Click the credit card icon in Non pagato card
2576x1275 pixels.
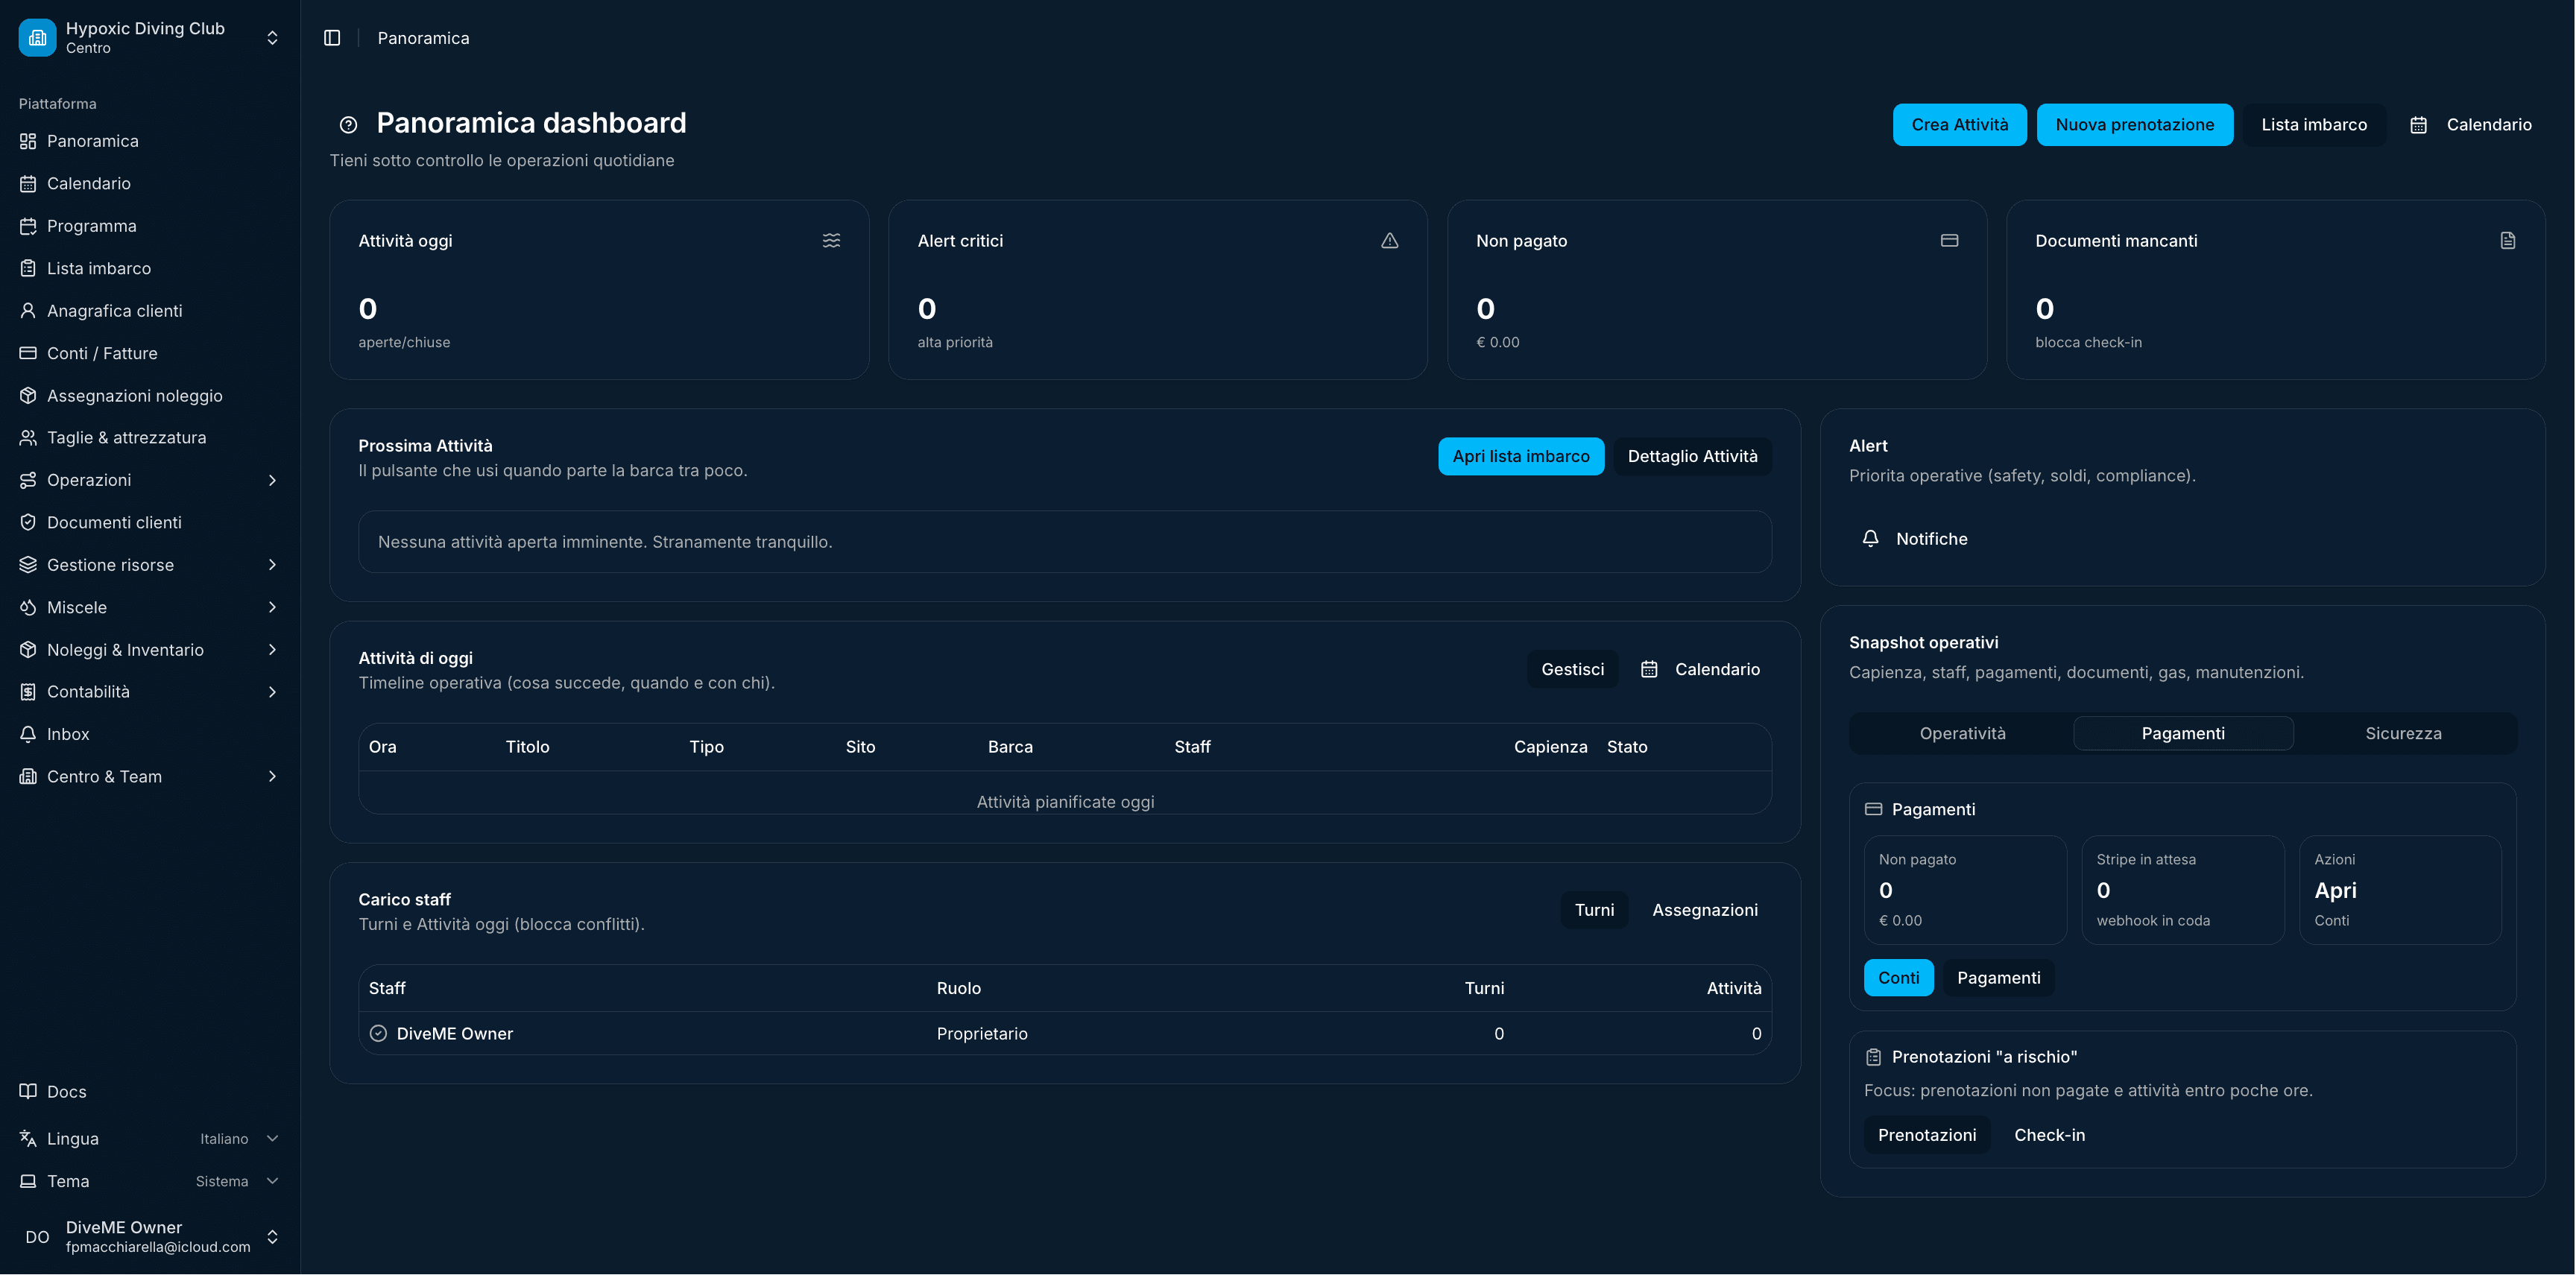[1949, 241]
